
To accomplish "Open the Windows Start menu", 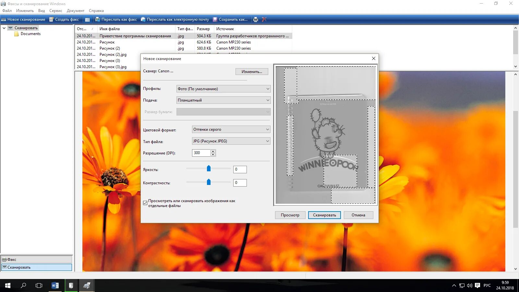I will pyautogui.click(x=8, y=286).
